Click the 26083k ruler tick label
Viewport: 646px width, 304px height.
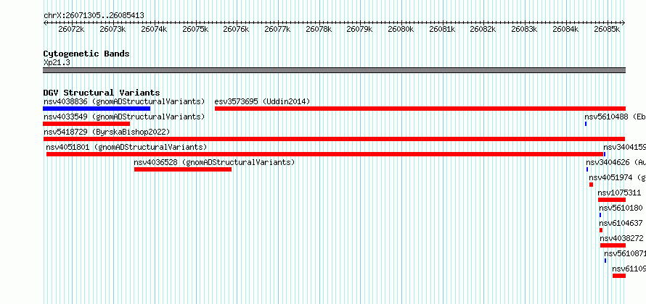525,29
